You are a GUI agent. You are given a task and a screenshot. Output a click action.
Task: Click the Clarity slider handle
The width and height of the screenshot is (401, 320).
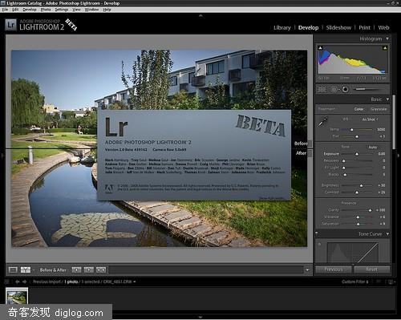(x=370, y=210)
